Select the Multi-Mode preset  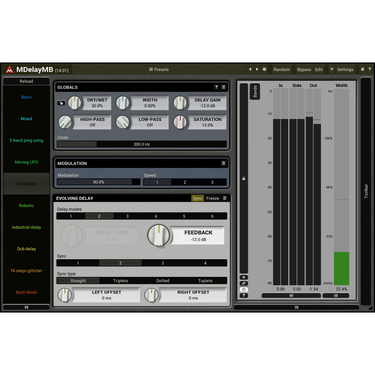26,292
